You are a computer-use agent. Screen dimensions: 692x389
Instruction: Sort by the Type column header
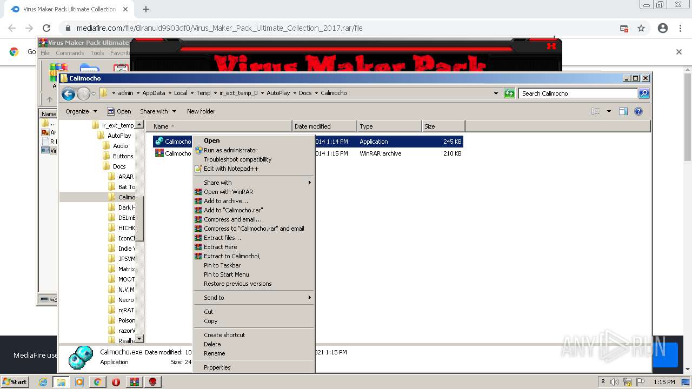pos(389,126)
